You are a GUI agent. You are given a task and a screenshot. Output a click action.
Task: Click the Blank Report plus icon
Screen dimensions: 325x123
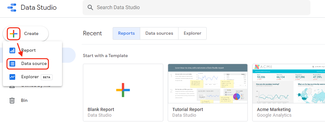click(123, 90)
